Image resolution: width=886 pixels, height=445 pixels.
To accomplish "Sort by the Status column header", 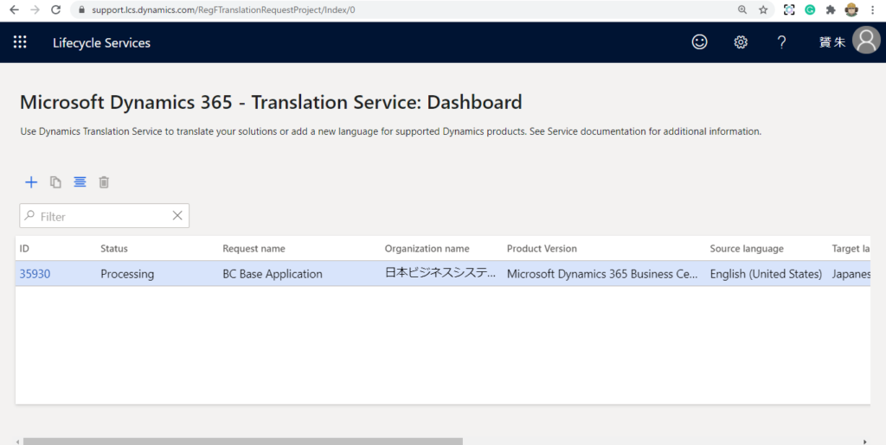I will click(114, 249).
